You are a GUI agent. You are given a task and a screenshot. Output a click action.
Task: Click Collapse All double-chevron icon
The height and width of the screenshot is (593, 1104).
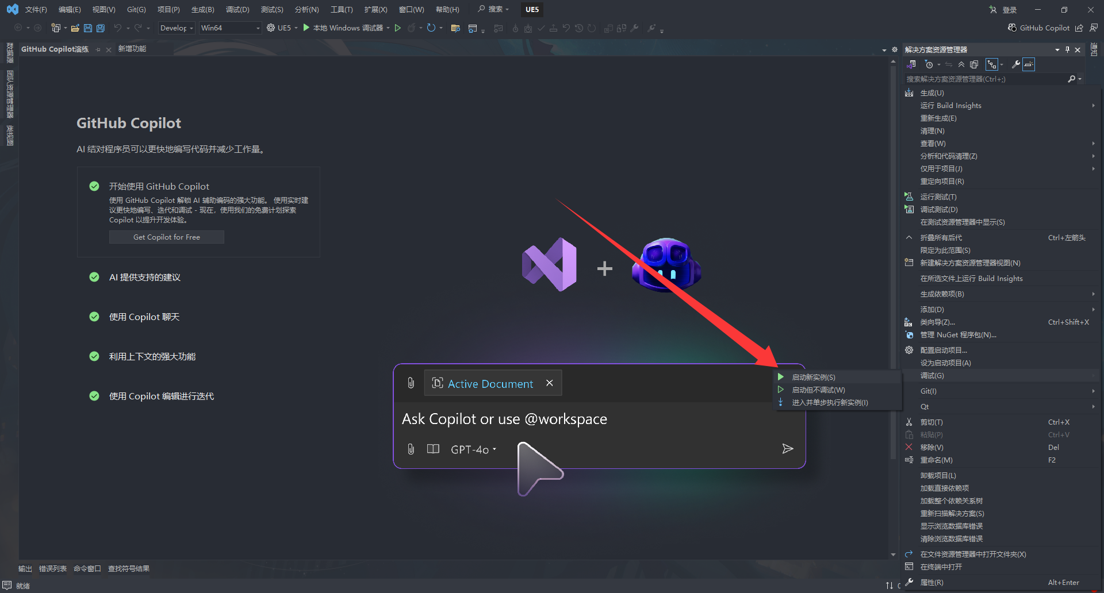tap(961, 64)
